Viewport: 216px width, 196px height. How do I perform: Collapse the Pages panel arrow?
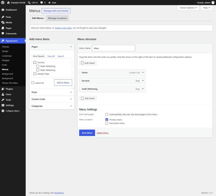point(71,47)
